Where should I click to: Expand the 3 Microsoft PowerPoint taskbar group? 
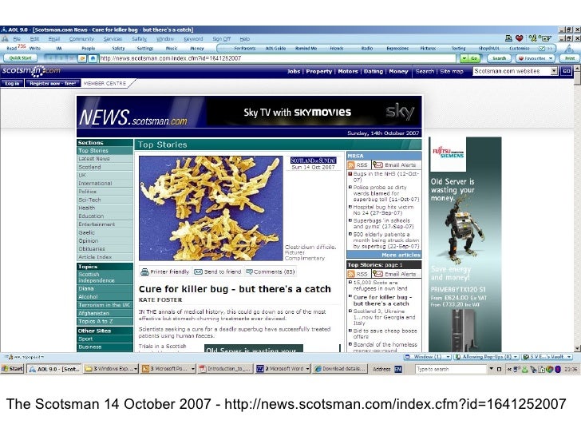point(168,369)
